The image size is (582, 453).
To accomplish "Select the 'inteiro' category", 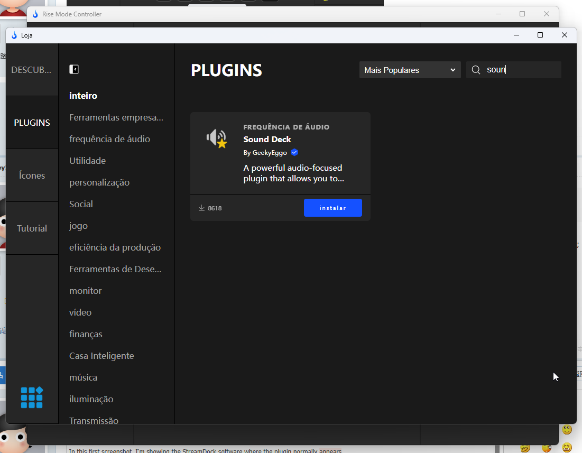I will 83,96.
